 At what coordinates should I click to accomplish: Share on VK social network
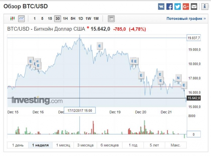pyautogui.click(x=162, y=6)
